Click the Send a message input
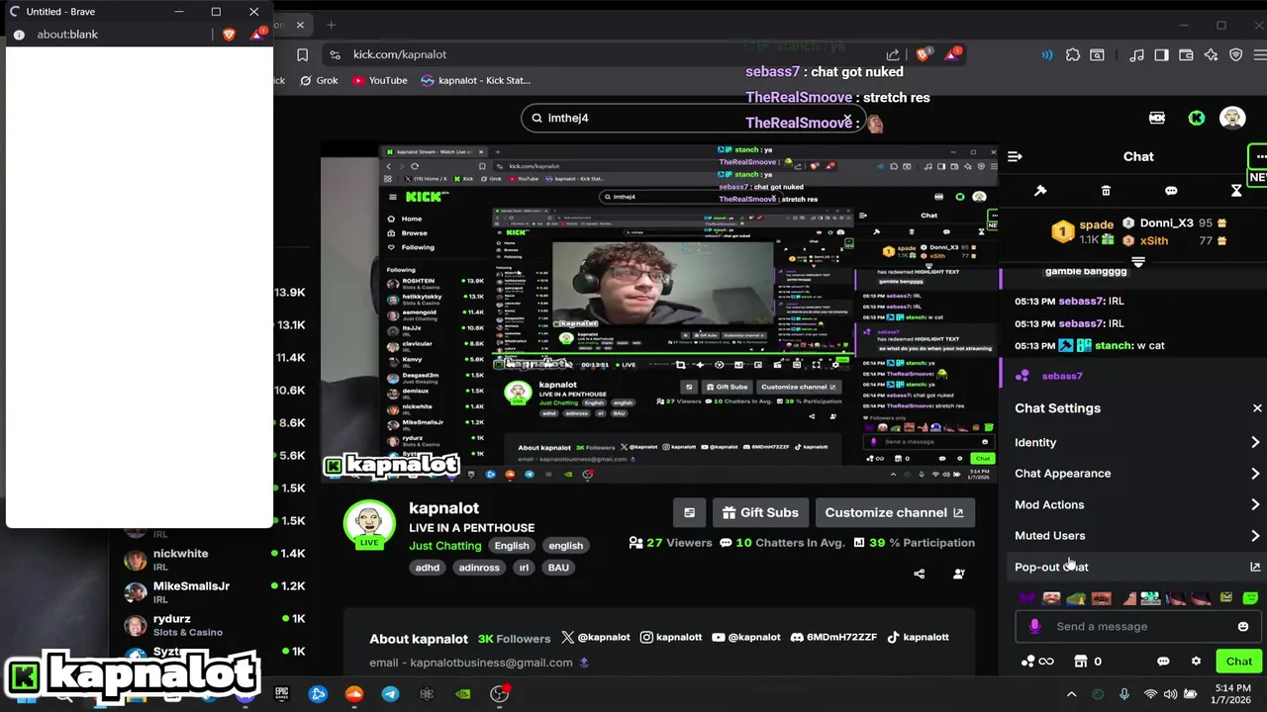The image size is (1267, 712). click(x=1138, y=626)
